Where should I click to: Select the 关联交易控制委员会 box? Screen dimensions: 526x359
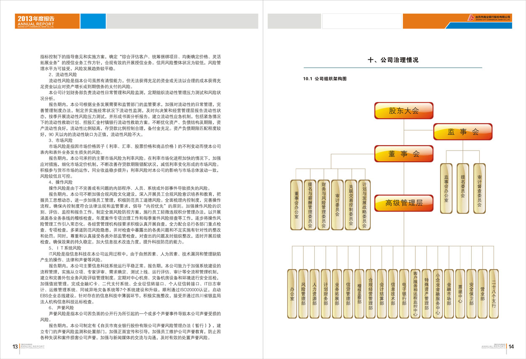coord(351,205)
